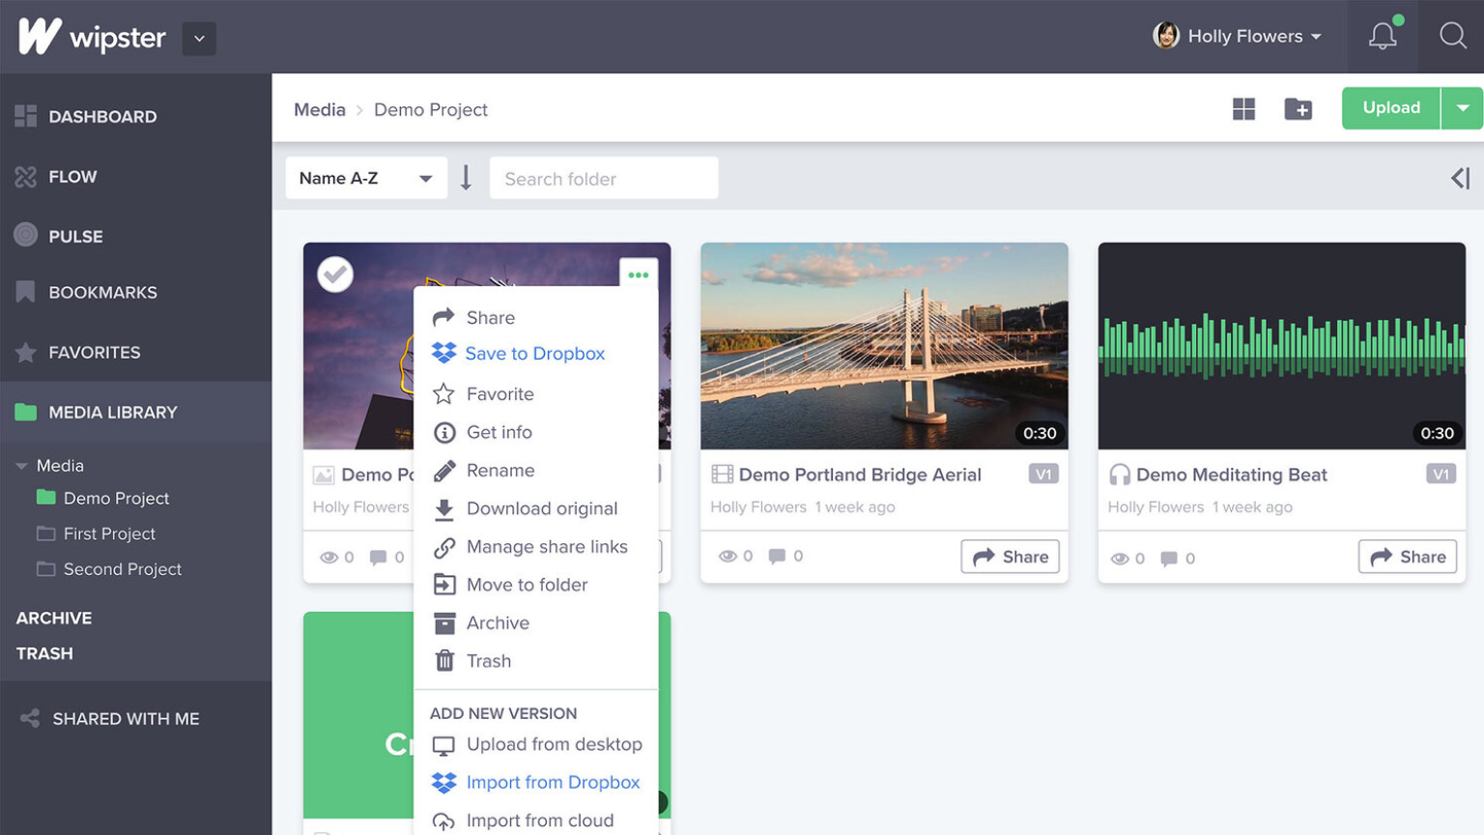Choose Save to Dropbox from menu

point(534,354)
